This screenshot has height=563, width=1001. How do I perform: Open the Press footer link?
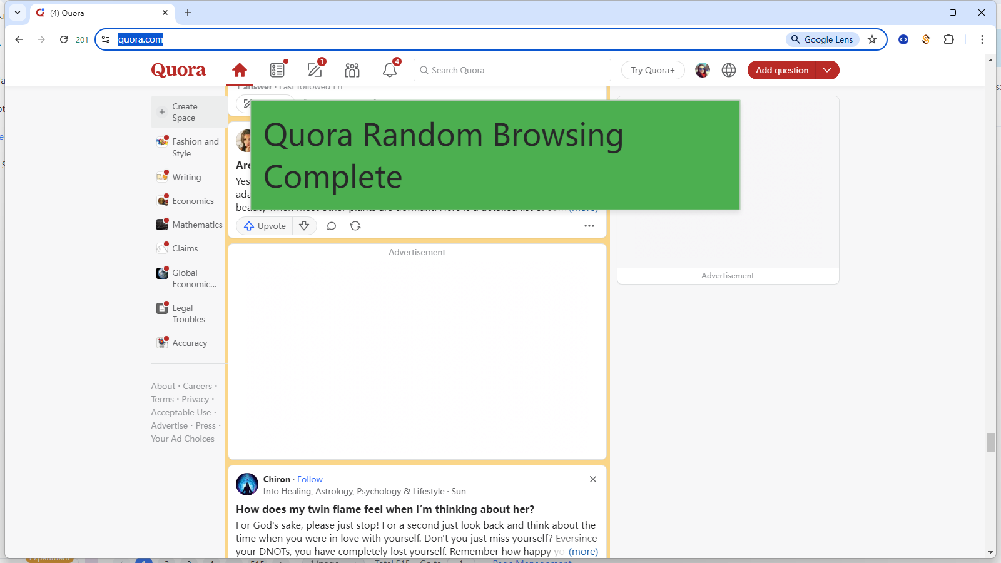205,425
